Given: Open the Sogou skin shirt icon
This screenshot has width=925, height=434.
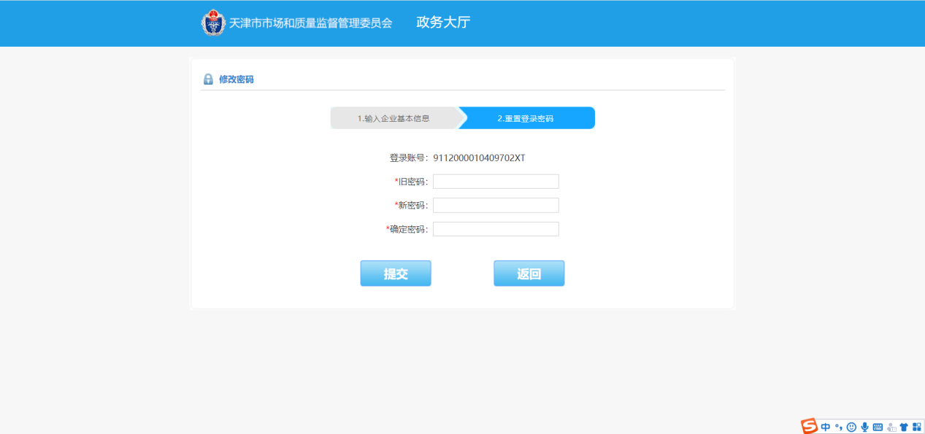Looking at the screenshot, I should [x=904, y=427].
